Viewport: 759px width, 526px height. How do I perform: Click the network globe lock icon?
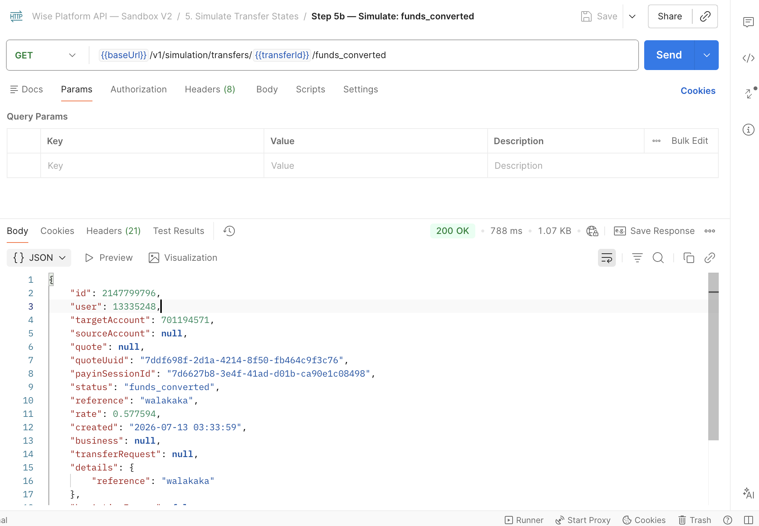592,231
